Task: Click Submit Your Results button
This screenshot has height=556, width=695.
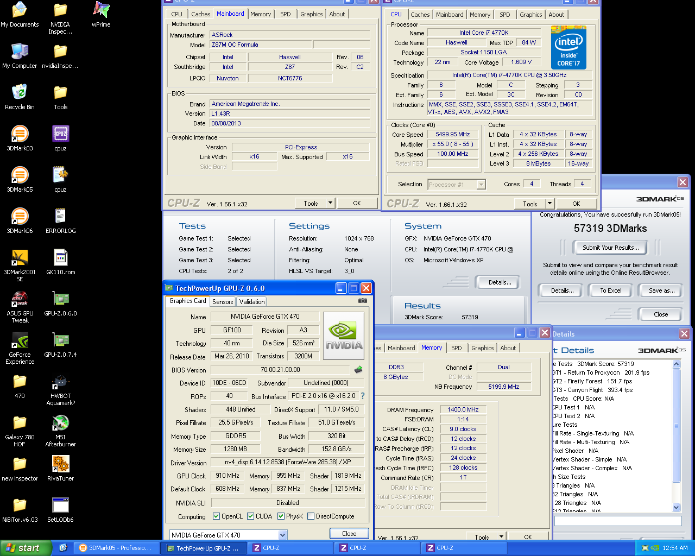Action: pos(611,248)
